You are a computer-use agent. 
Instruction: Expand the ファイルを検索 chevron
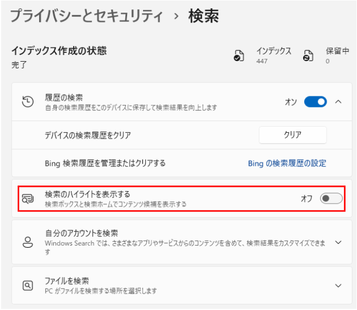click(338, 285)
